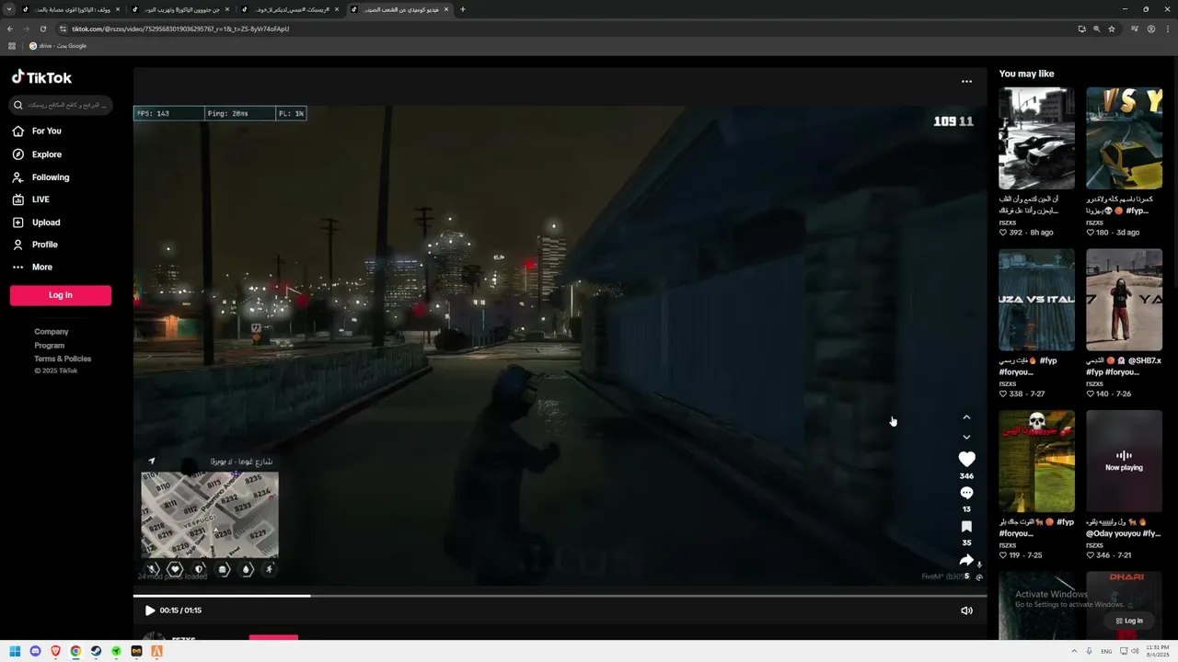Show hidden tray icons chevron

click(1074, 651)
